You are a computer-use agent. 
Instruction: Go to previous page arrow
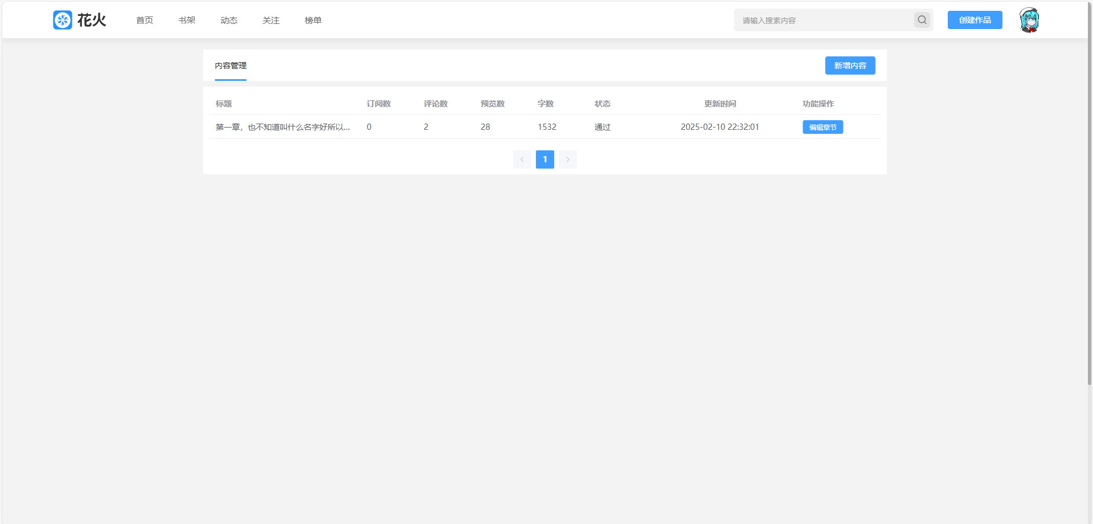[522, 159]
